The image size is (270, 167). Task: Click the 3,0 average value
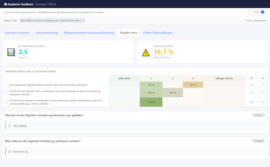pyautogui.click(x=251, y=85)
